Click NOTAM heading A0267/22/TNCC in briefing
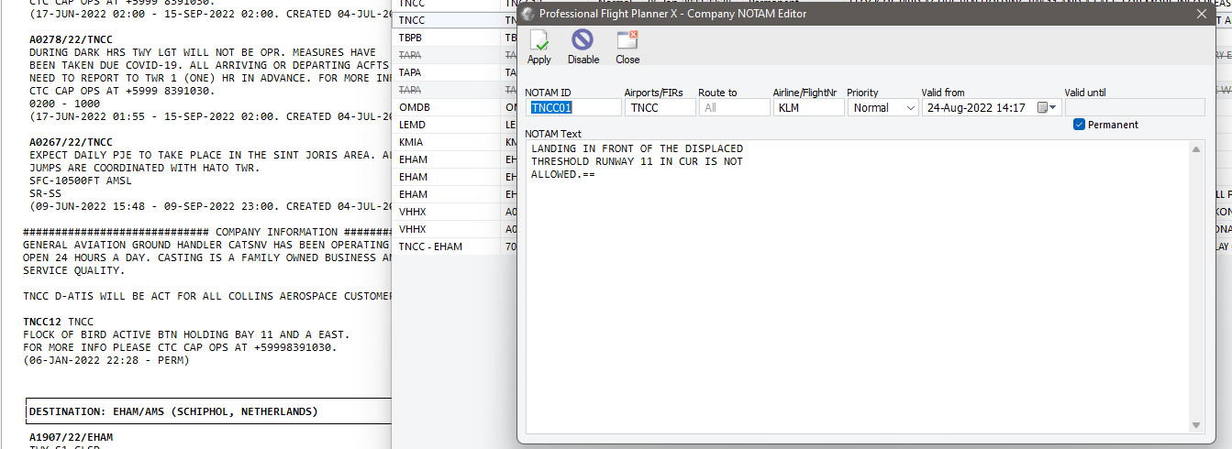Screen dimensions: 1232x449 click(71, 143)
